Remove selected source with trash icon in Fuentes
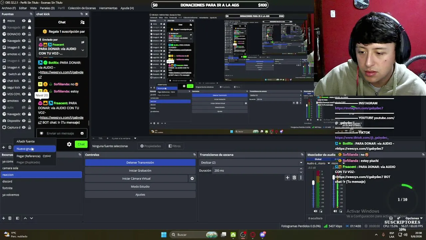This screenshot has height=240, width=426. tap(10, 147)
